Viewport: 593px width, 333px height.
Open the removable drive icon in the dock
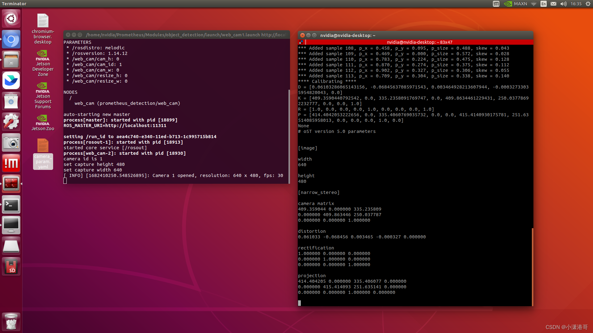pyautogui.click(x=11, y=246)
